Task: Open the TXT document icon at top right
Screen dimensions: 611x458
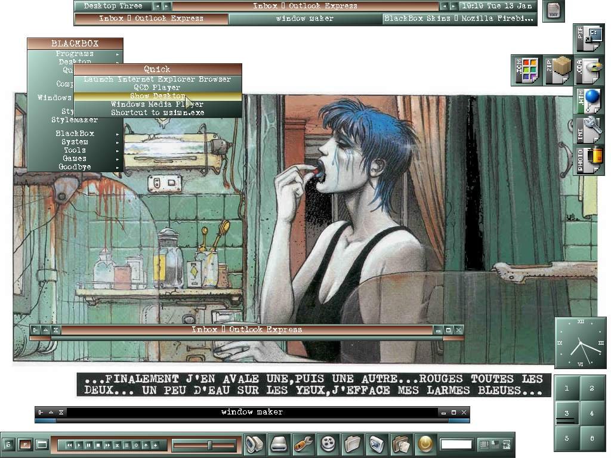Action: [553, 11]
